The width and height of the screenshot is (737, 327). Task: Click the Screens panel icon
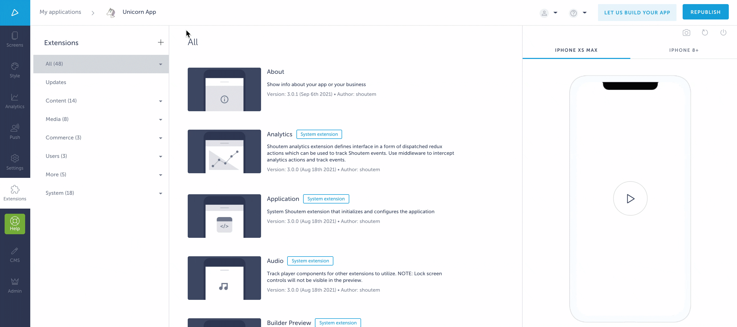click(x=15, y=39)
